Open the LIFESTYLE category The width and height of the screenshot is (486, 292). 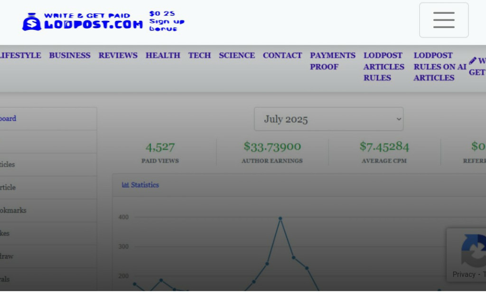(20, 56)
